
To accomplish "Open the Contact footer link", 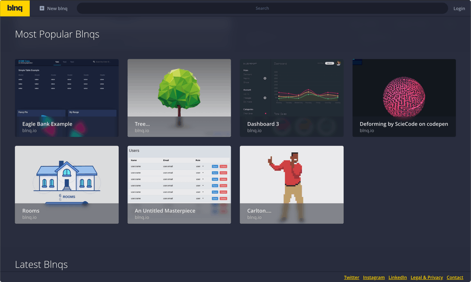I will [x=455, y=277].
